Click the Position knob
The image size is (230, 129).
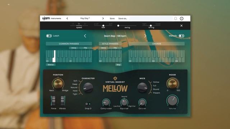[x=58, y=83]
